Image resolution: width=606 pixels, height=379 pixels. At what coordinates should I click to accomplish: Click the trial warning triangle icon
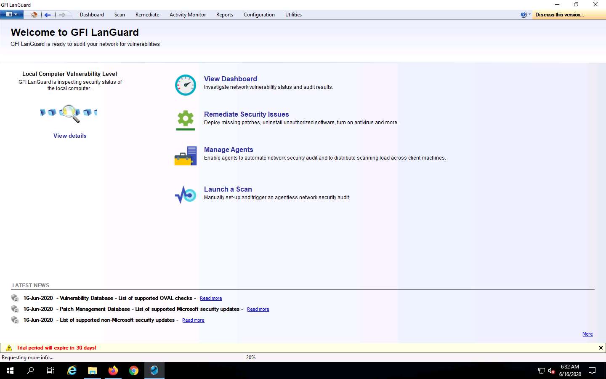click(9, 348)
